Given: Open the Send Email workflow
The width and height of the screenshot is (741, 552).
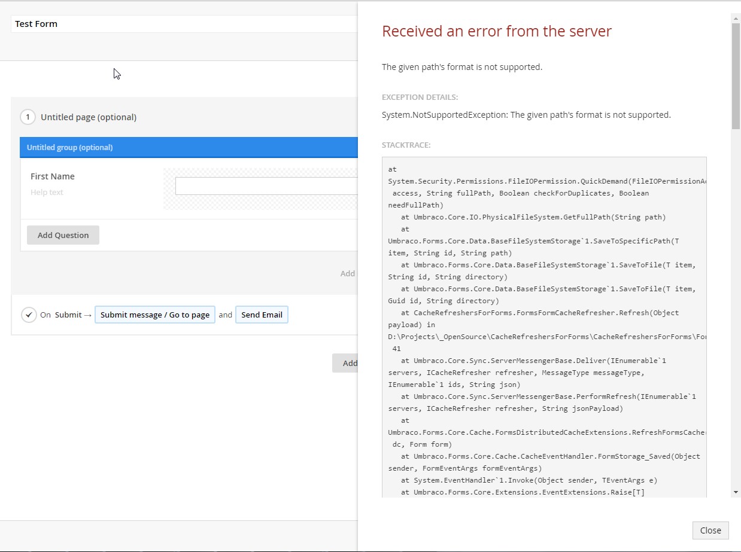Looking at the screenshot, I should click(262, 315).
